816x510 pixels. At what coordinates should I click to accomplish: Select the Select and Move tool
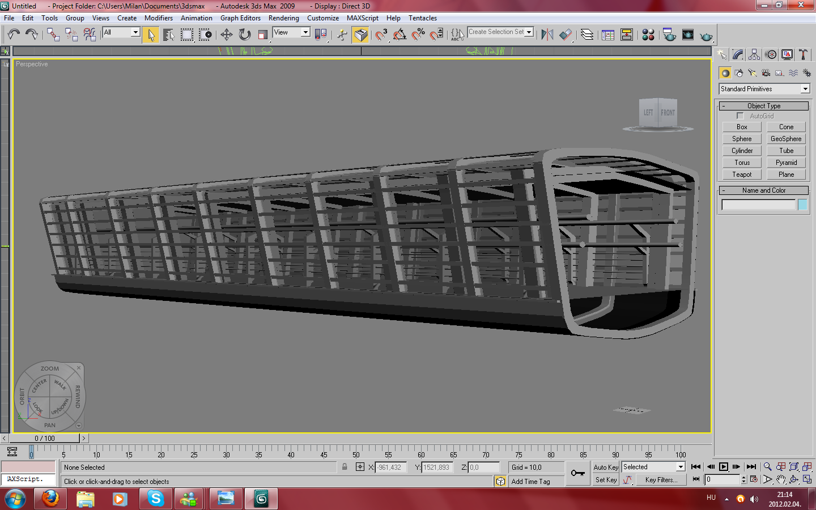coord(227,35)
